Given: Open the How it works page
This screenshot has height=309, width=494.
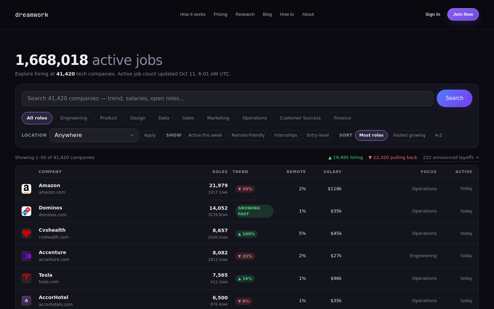Looking at the screenshot, I should (193, 14).
